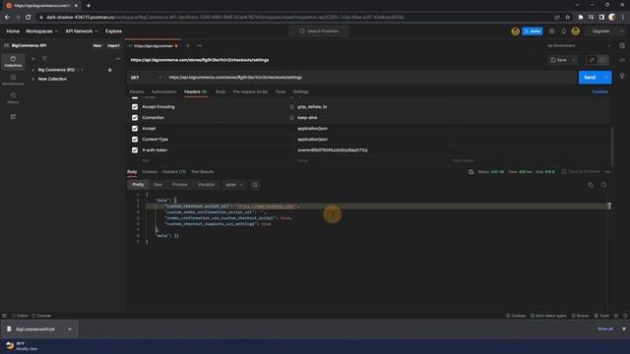Open the configure sidebar icon below History

(13, 117)
